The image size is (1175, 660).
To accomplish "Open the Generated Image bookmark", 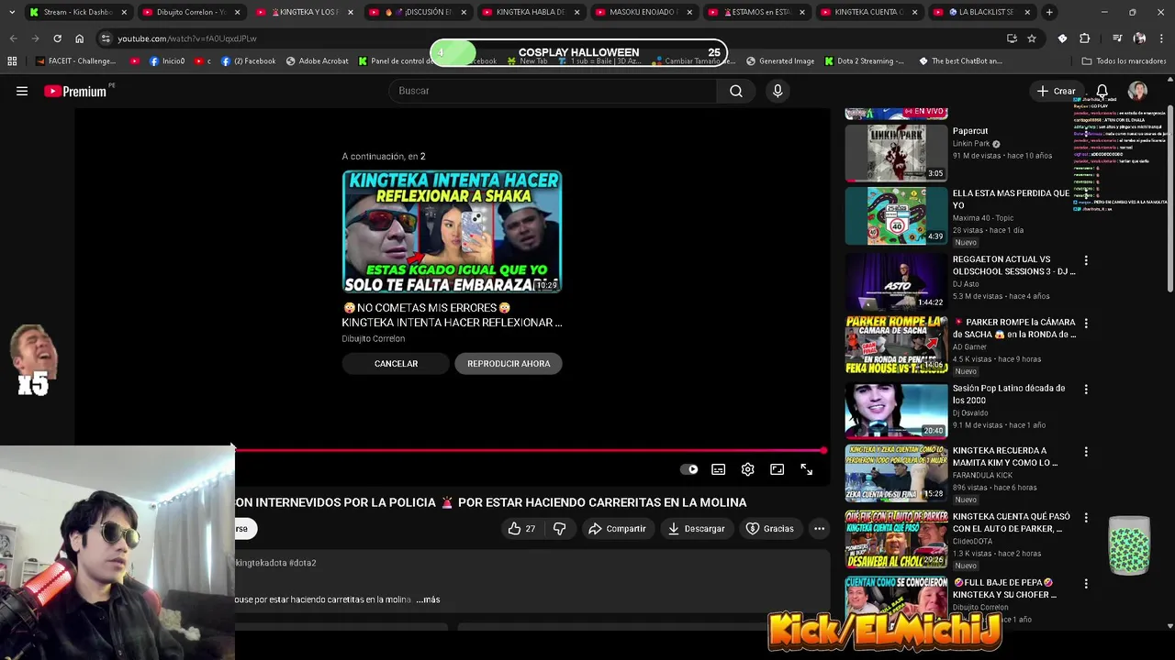I will coord(779,61).
